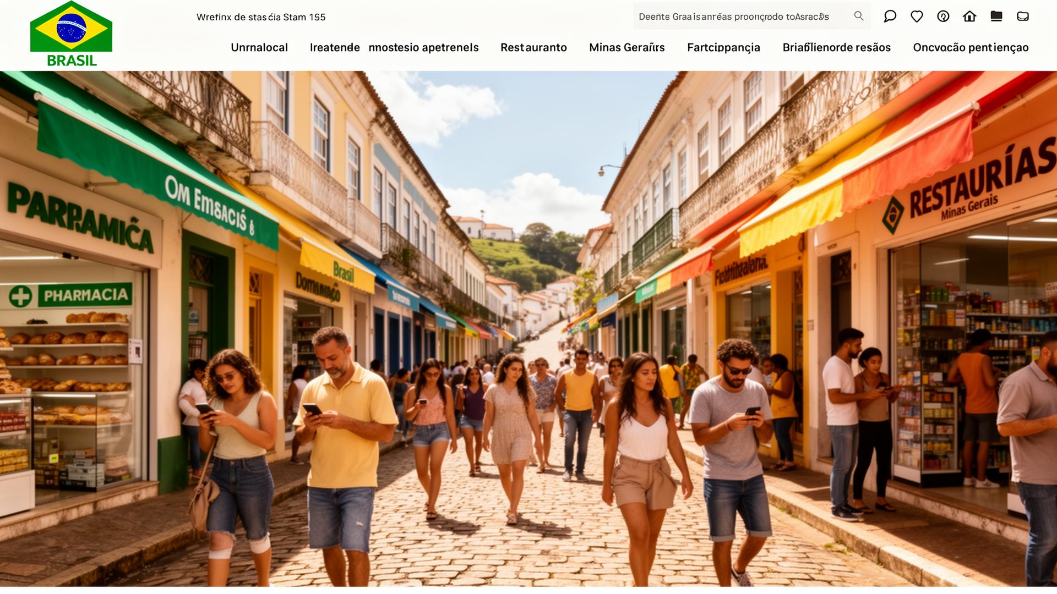The image size is (1057, 594).
Task: Open the Briablienorde resãos menu item
Action: [836, 47]
